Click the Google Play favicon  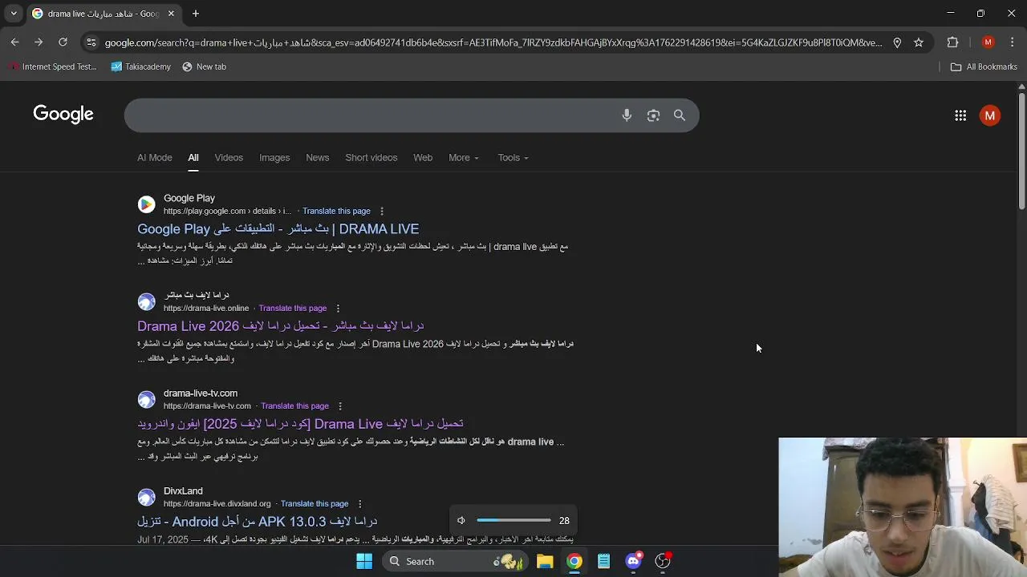coord(146,204)
